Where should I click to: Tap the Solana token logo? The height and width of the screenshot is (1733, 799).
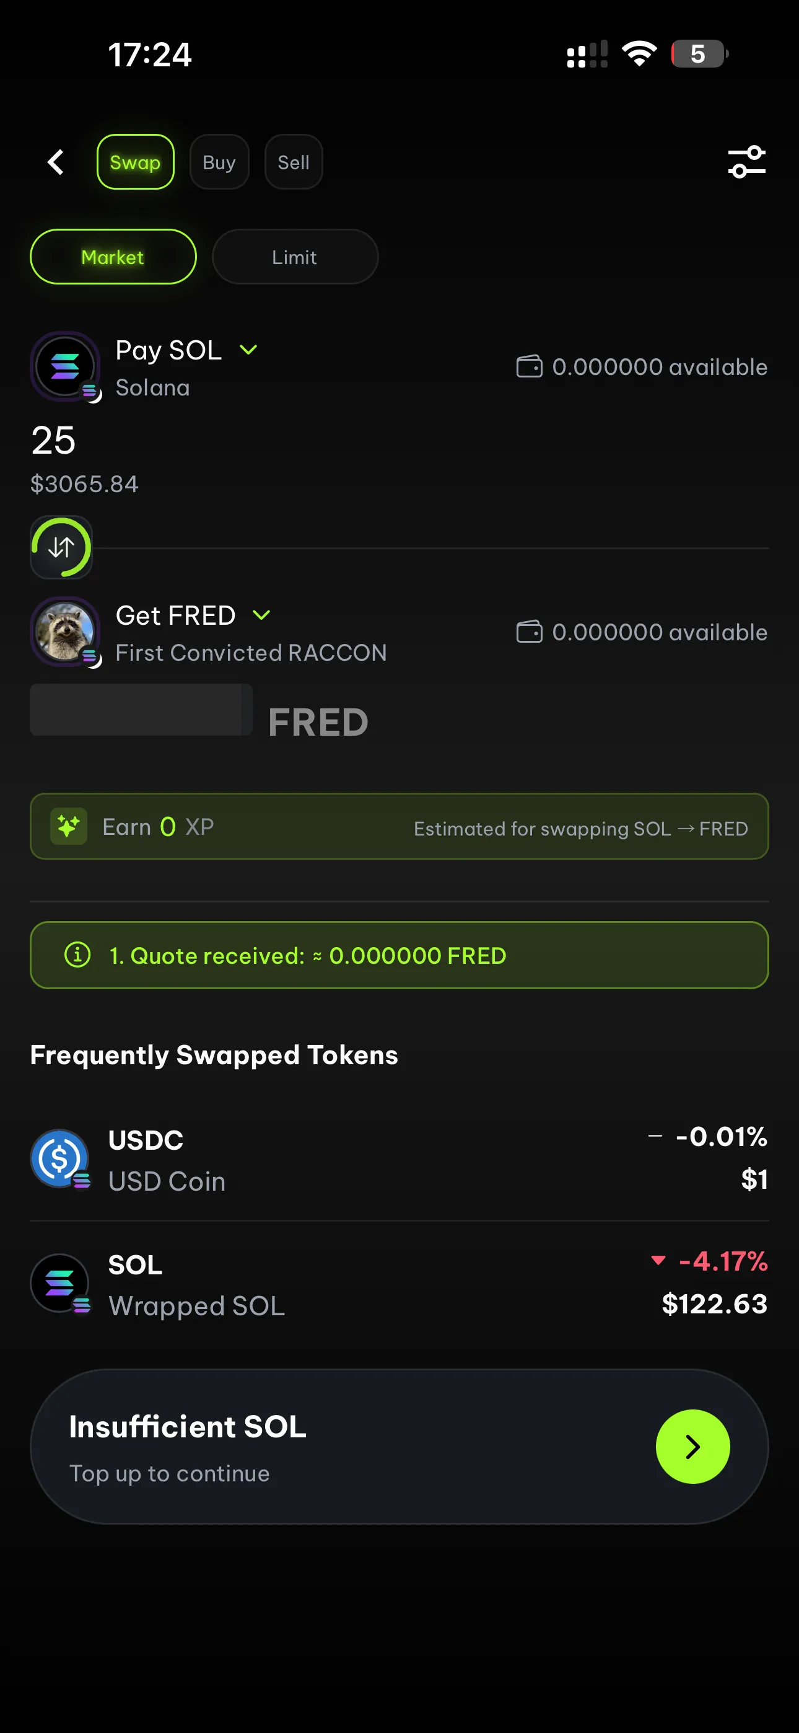(64, 367)
